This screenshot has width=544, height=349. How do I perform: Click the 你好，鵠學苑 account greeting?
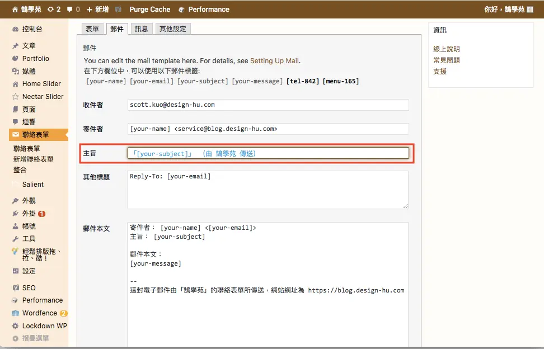(x=504, y=10)
